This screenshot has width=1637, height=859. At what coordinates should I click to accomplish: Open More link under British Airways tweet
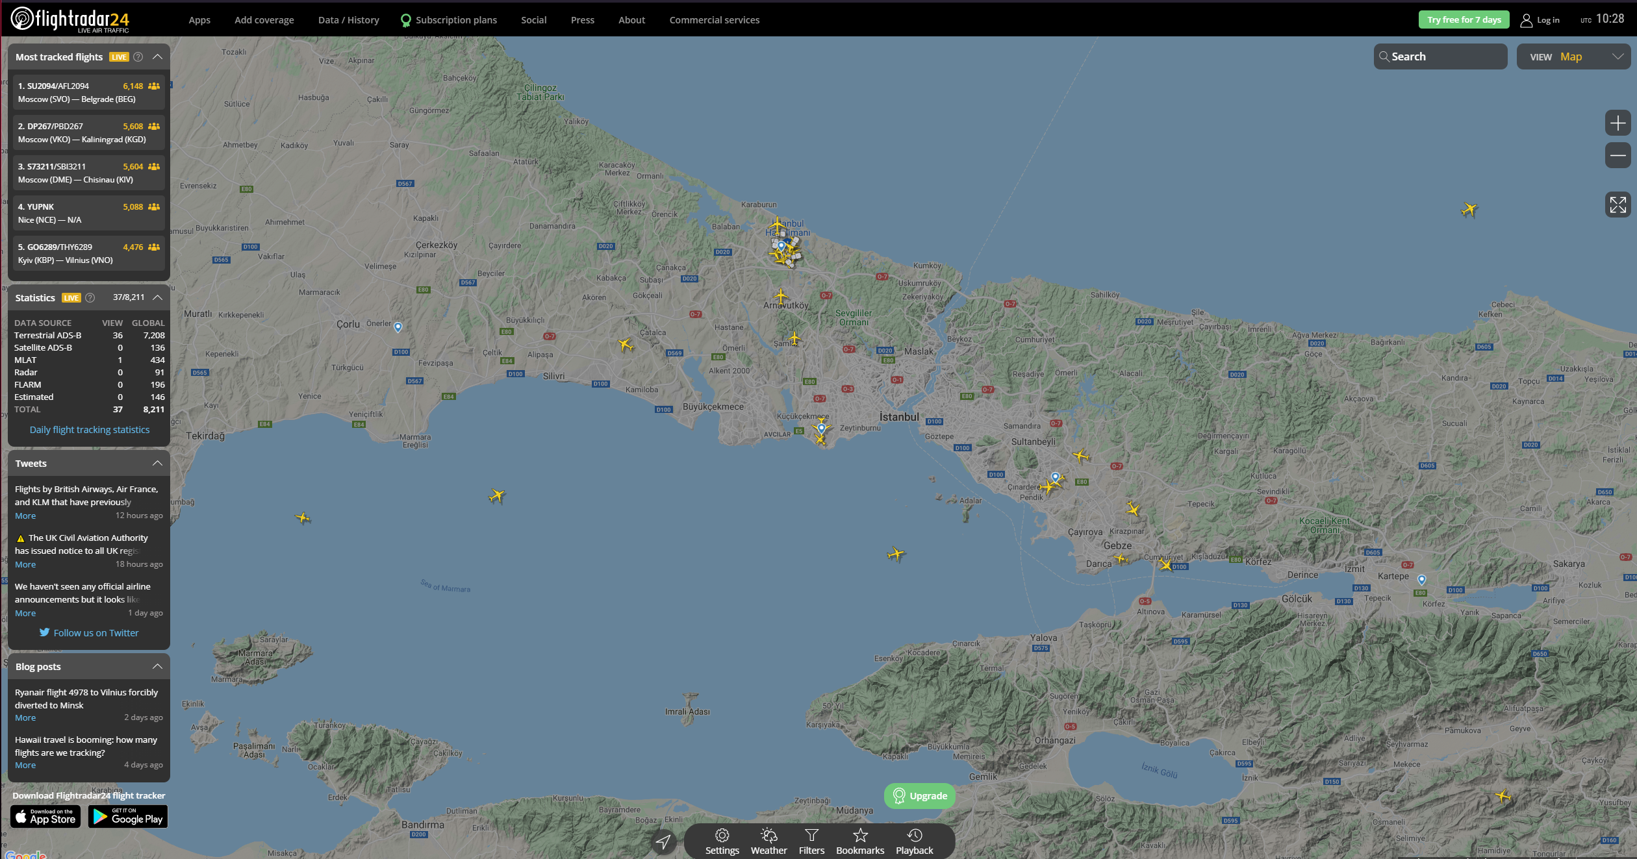point(25,516)
